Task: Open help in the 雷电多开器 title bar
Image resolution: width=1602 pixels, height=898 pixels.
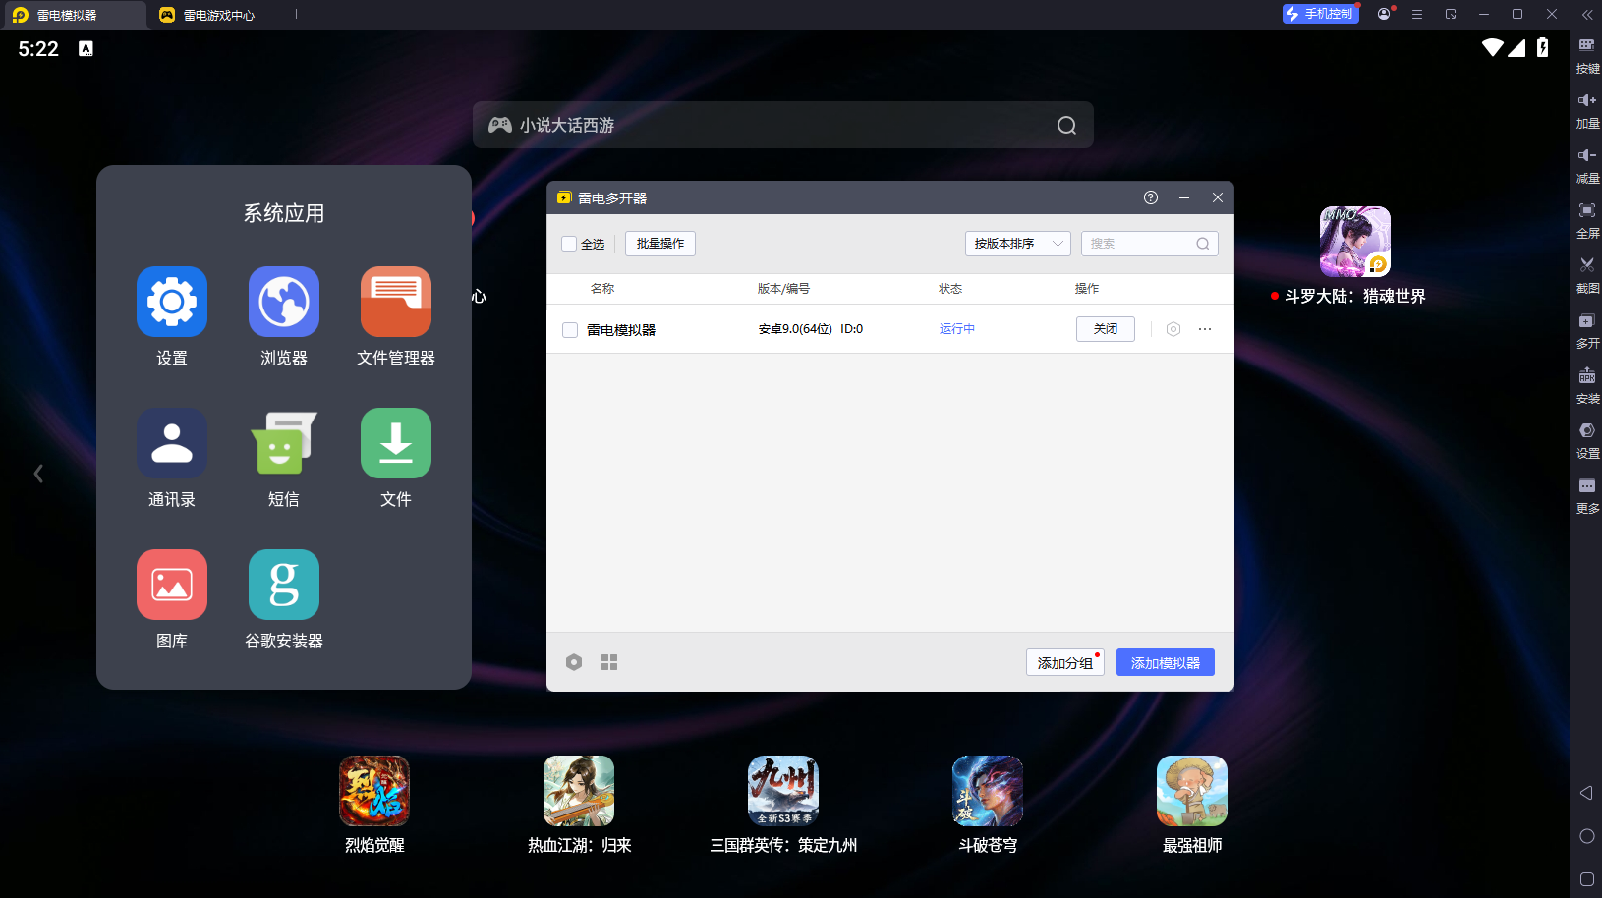Action: [x=1151, y=197]
